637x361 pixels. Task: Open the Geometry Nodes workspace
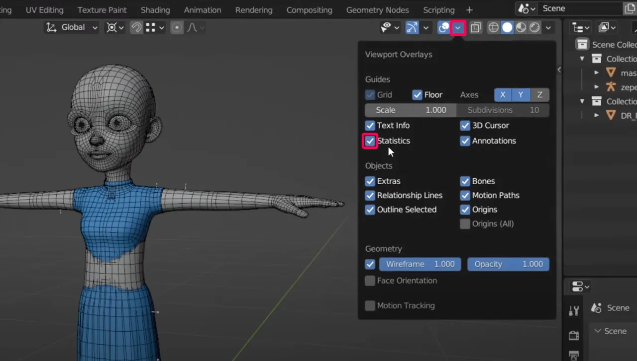click(377, 9)
